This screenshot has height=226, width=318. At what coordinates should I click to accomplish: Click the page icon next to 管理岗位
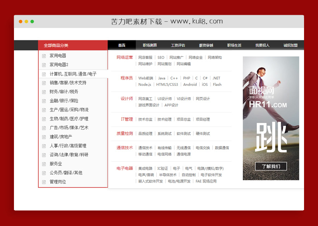(44, 182)
